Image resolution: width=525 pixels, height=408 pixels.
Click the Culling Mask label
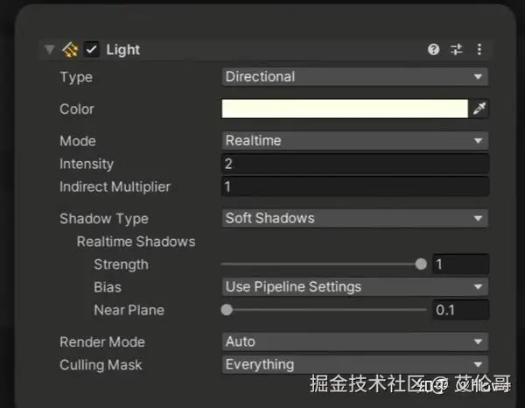click(101, 365)
